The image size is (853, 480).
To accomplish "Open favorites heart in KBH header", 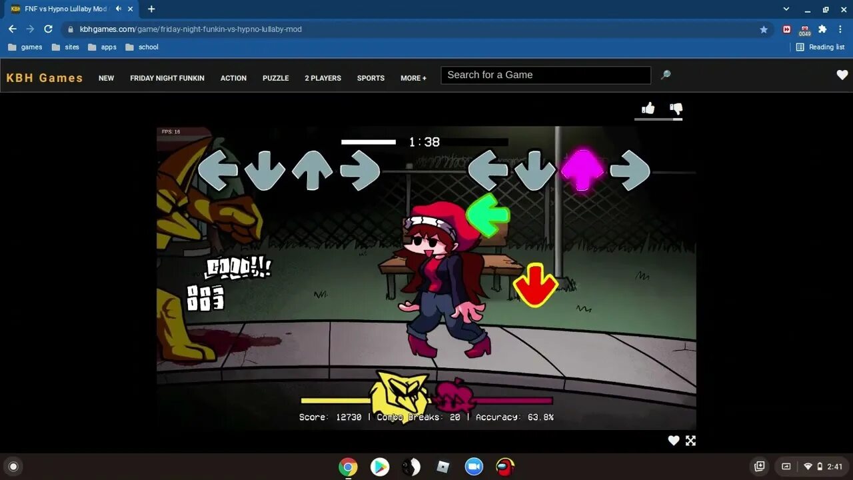I will click(x=842, y=75).
